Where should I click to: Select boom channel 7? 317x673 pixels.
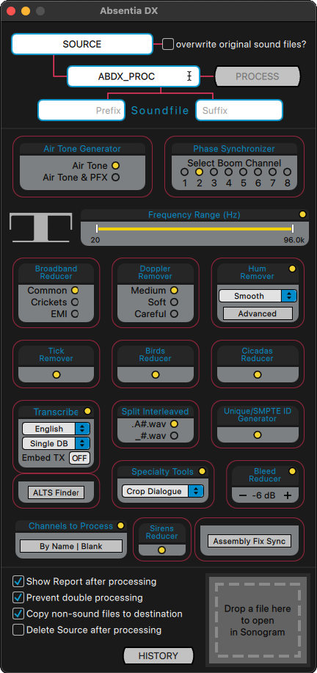tap(272, 172)
